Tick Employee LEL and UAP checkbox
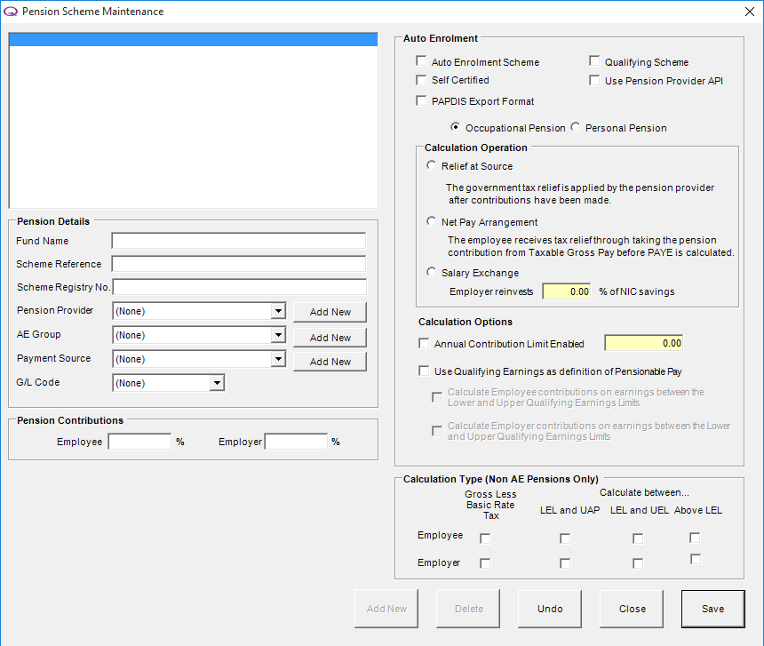Image resolution: width=764 pixels, height=646 pixels. point(565,538)
